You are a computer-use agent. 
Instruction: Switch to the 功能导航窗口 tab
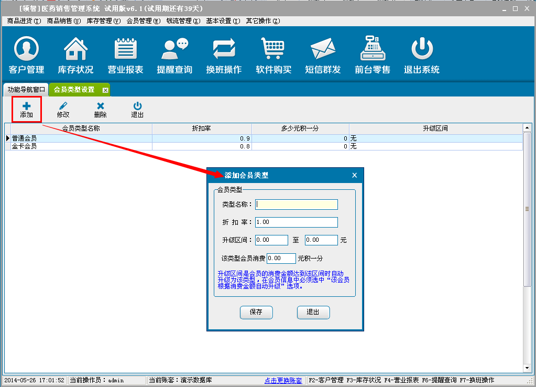26,90
